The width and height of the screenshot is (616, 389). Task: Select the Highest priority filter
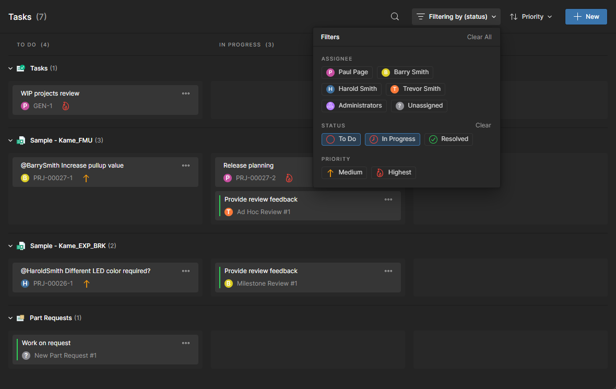tap(394, 172)
